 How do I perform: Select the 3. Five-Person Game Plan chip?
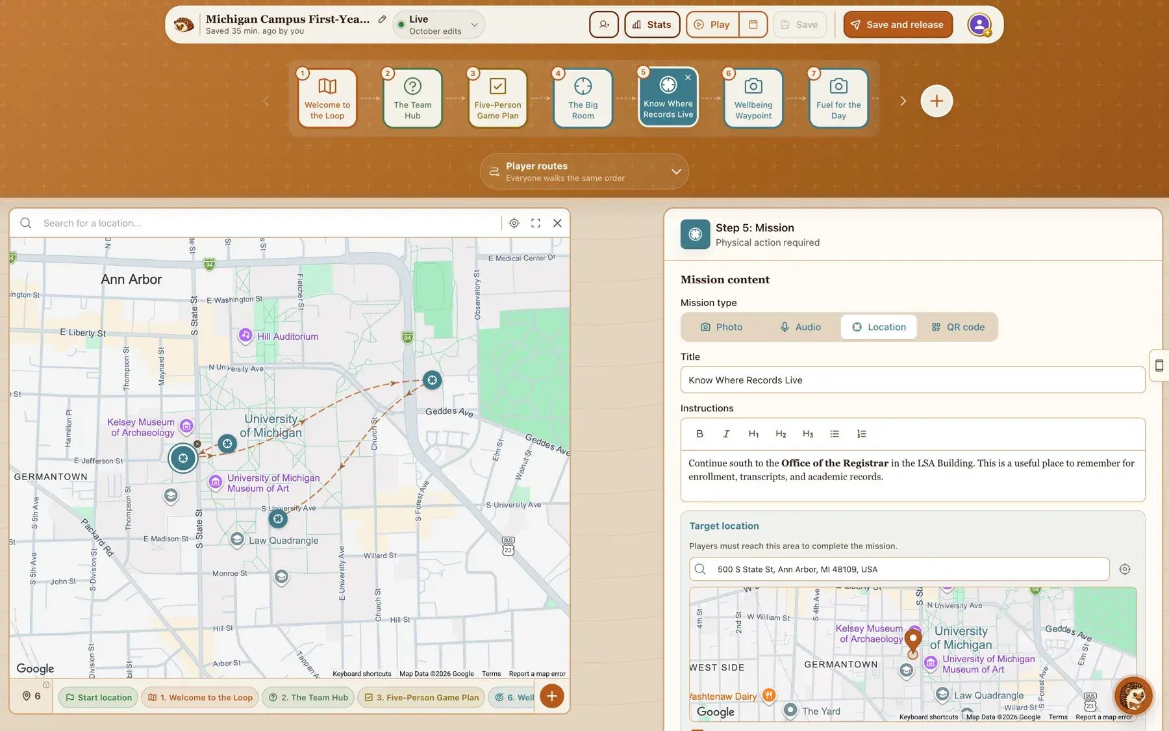[x=421, y=697]
